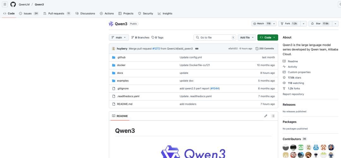Open the .gitignore file

click(x=123, y=88)
